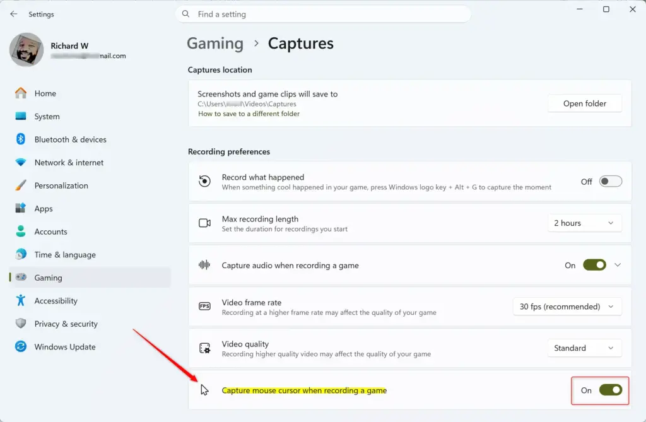This screenshot has height=422, width=646.
Task: Turn on the Record what happened toggle
Action: point(610,181)
